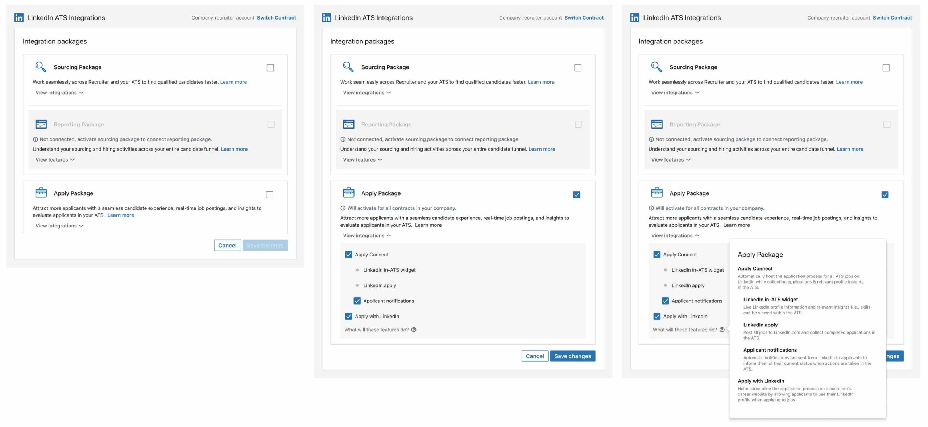Click Apply Package briefcase icon in right panel
928x427 pixels.
(657, 193)
